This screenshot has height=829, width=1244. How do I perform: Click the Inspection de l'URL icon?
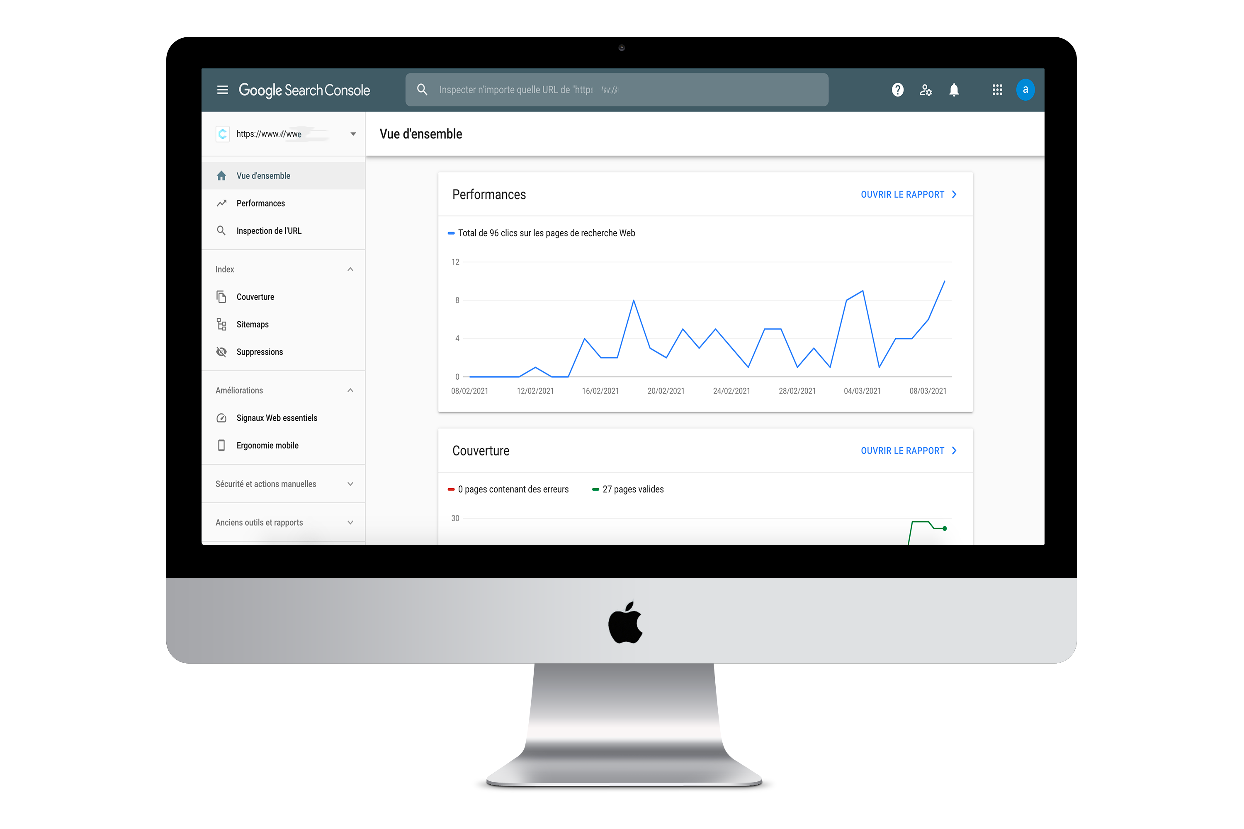(222, 230)
